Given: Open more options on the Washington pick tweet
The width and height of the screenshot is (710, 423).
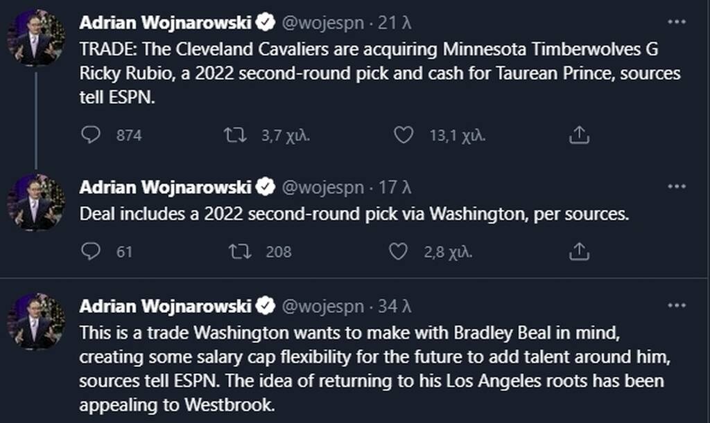Looking at the screenshot, I should [x=676, y=187].
